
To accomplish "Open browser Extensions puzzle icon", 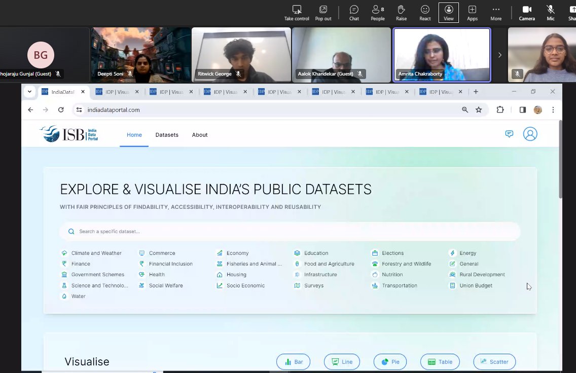I will click(x=500, y=110).
